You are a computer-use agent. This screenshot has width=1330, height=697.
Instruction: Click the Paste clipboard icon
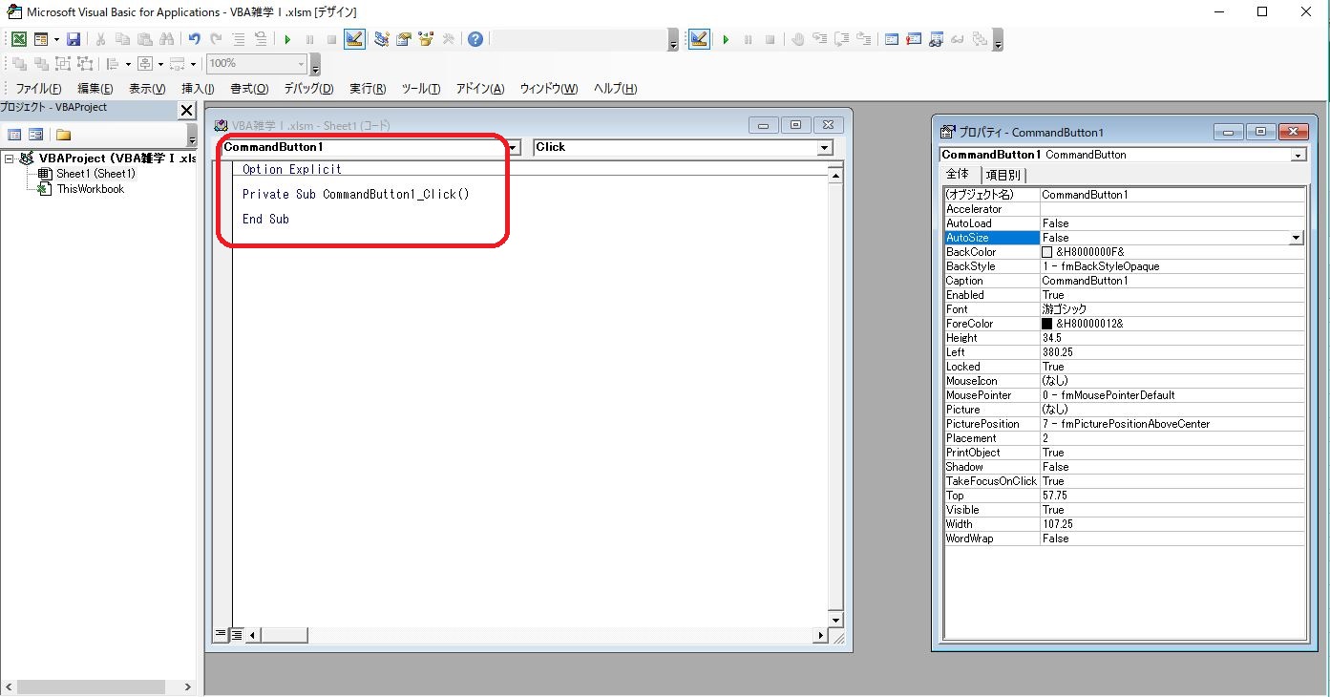[145, 39]
